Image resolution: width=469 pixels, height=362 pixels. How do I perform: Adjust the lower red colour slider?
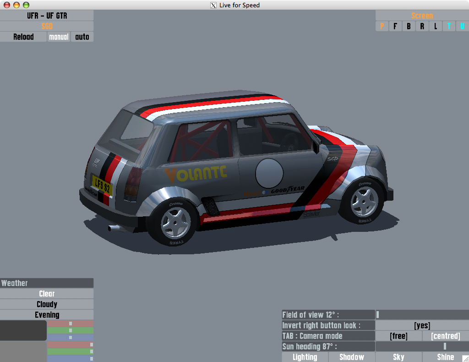click(x=70, y=345)
